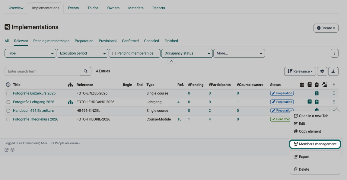Open the Type filter dropdown

tap(30, 53)
